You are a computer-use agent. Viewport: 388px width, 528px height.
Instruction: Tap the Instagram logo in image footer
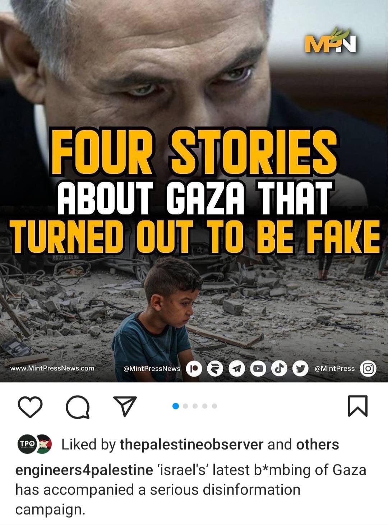click(368, 369)
